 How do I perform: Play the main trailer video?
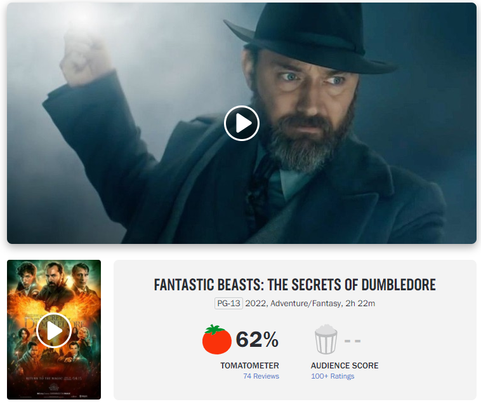[242, 123]
